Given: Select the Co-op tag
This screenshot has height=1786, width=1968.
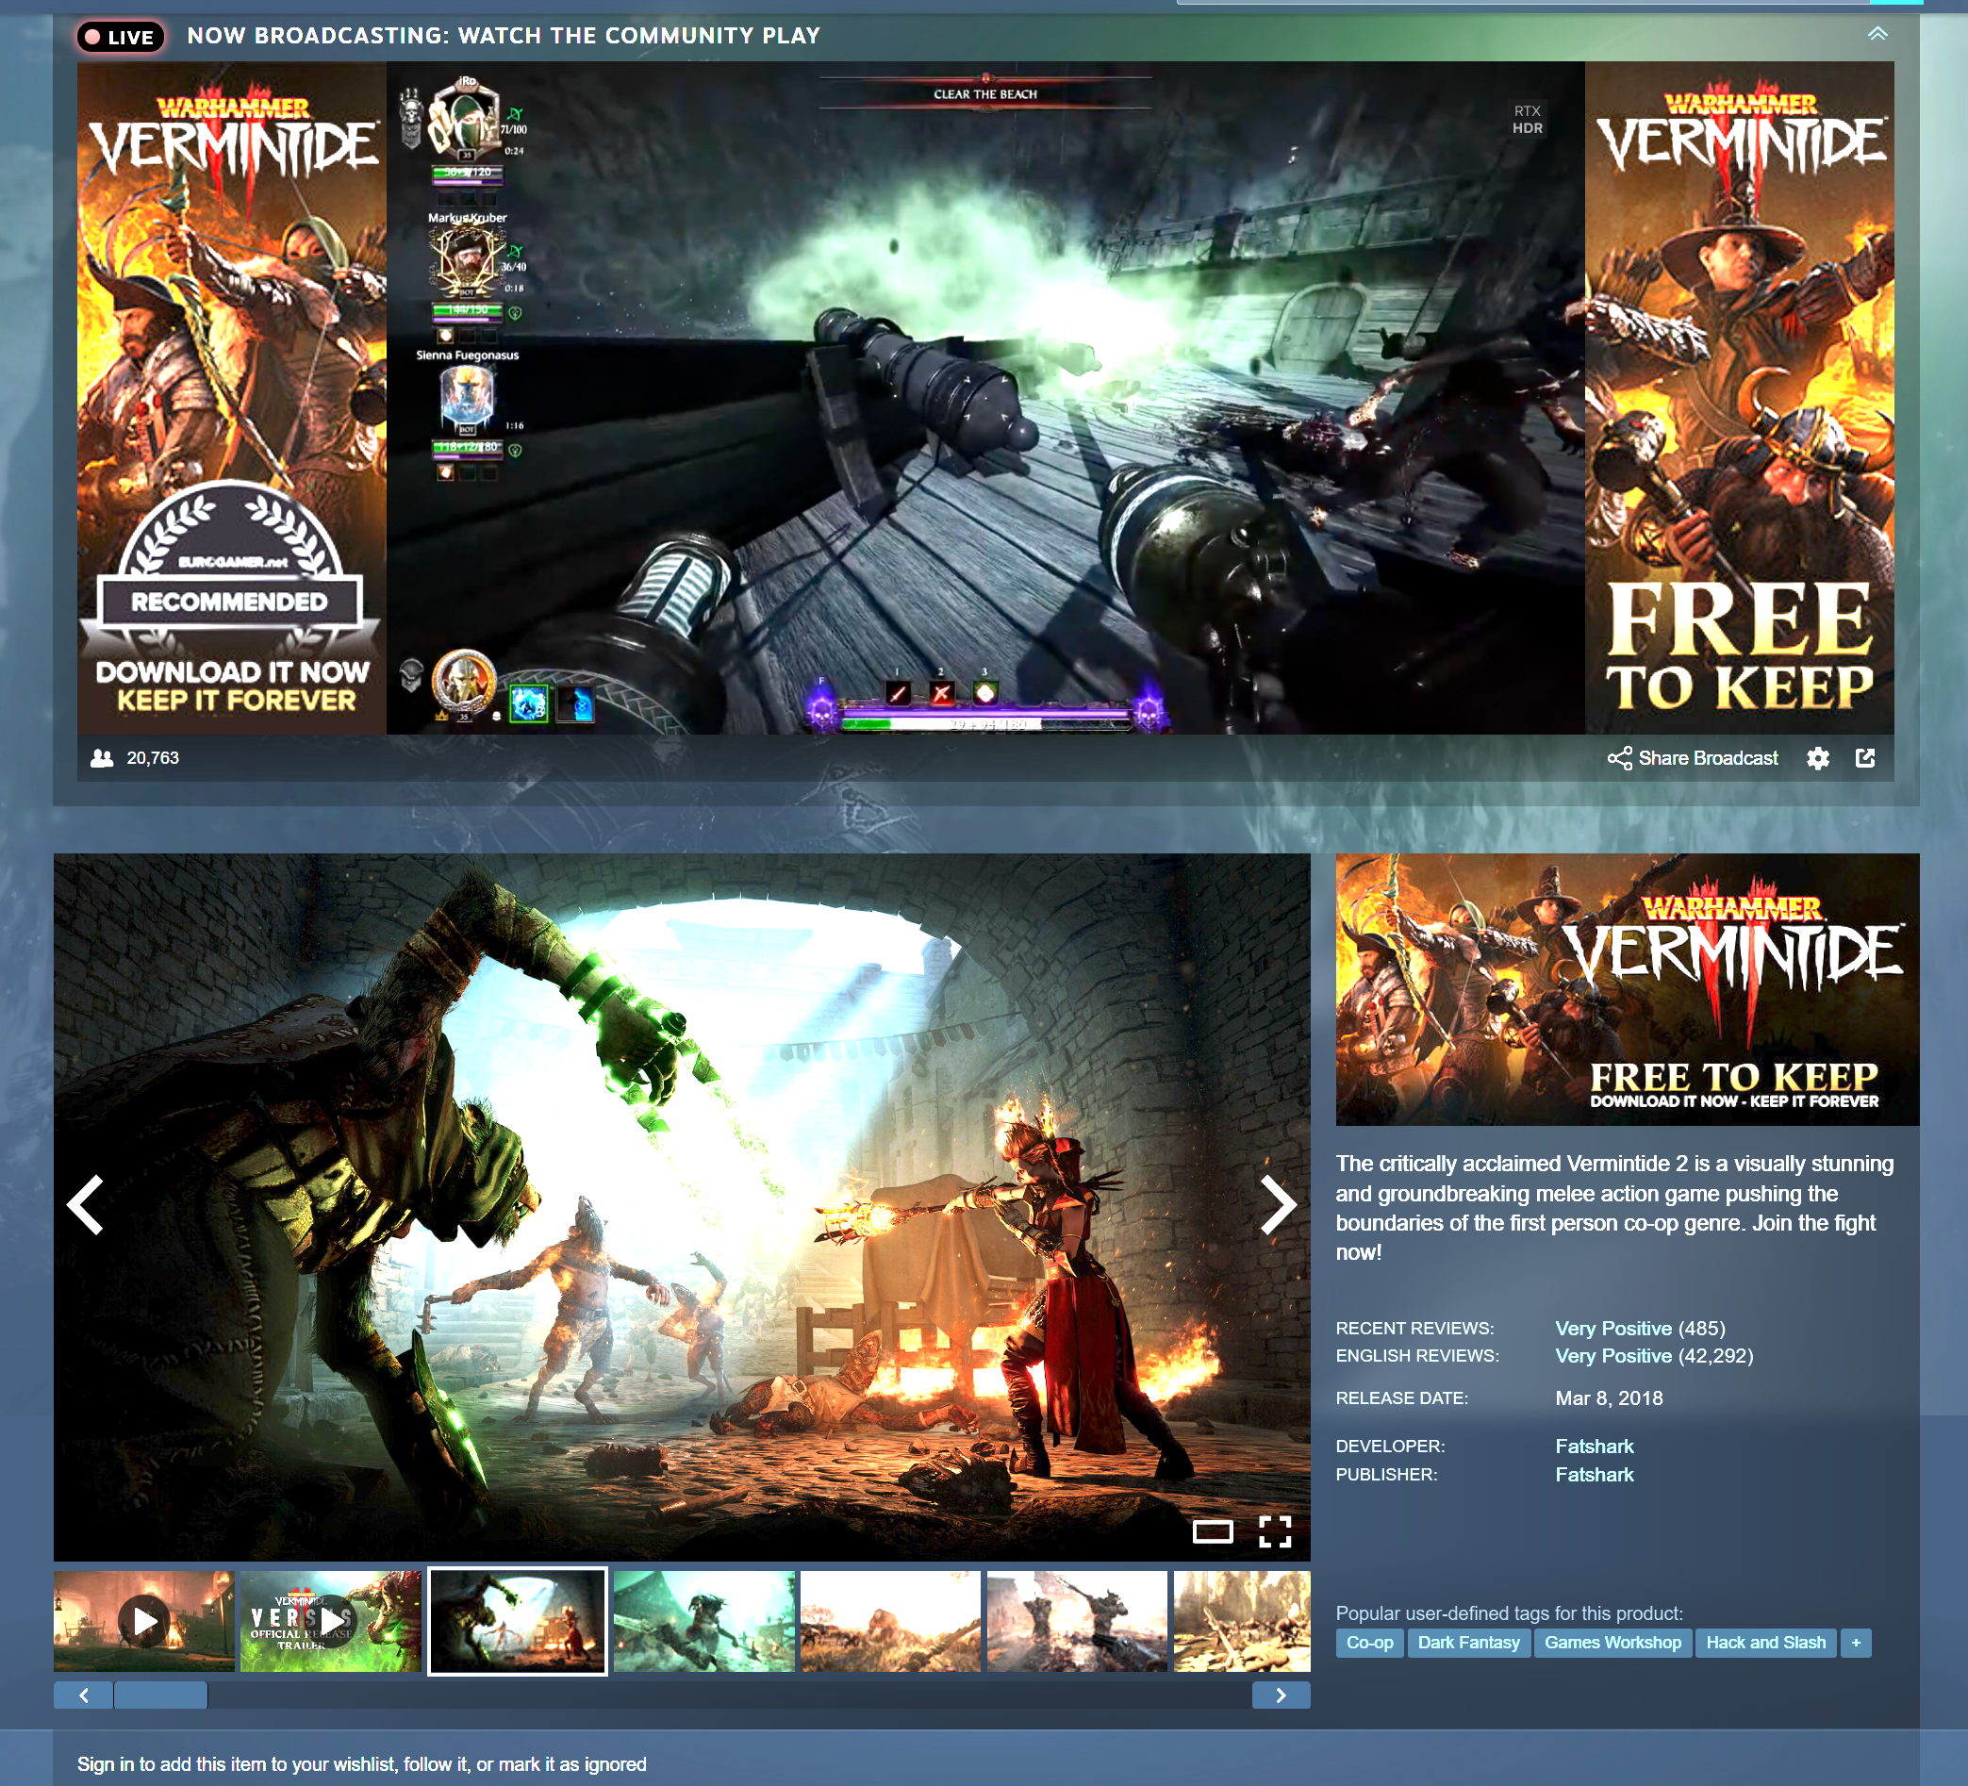Looking at the screenshot, I should pos(1368,1643).
